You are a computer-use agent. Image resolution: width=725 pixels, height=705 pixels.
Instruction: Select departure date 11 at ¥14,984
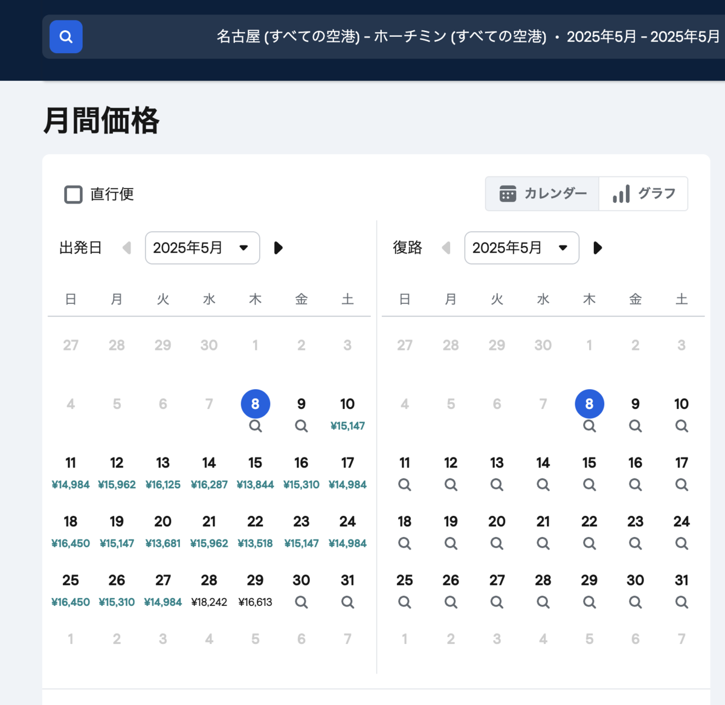[71, 472]
